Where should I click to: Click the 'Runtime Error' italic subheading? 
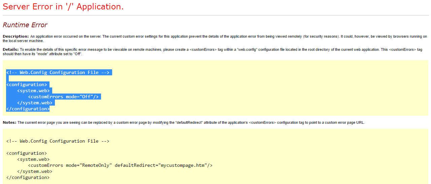[25, 25]
